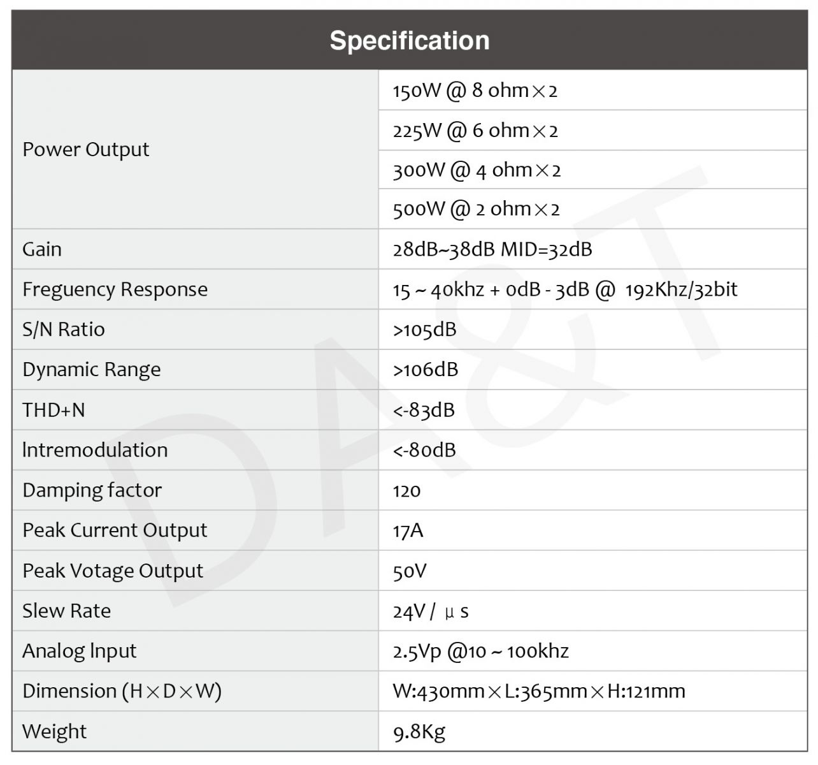The height and width of the screenshot is (765, 818).
Task: Select the >106dB Dynamic Range value
Action: [x=426, y=370]
